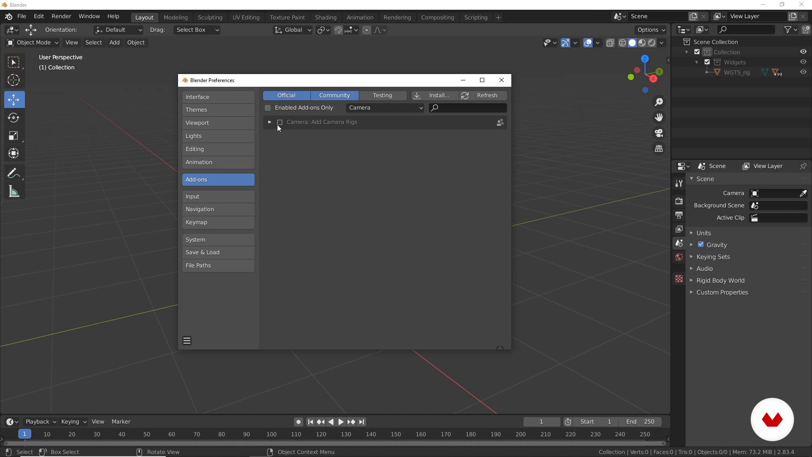Screen dimensions: 812x457
Task: Choose the Select Box tool icon
Action: tap(14, 63)
